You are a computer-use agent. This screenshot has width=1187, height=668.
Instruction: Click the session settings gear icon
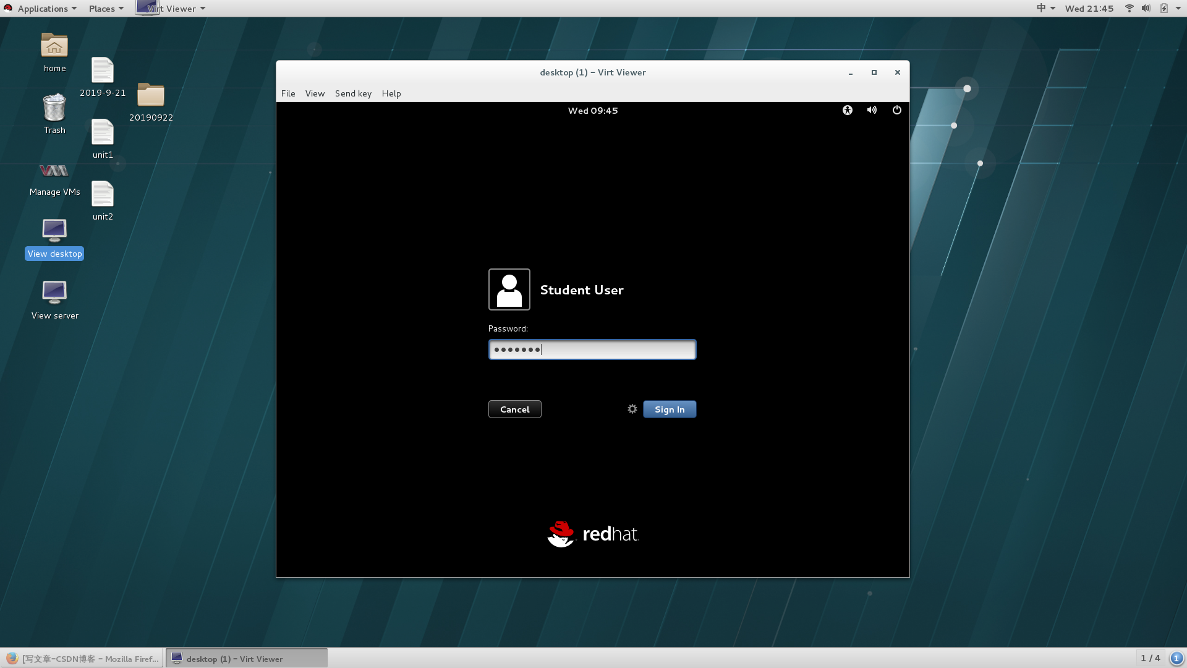tap(632, 409)
